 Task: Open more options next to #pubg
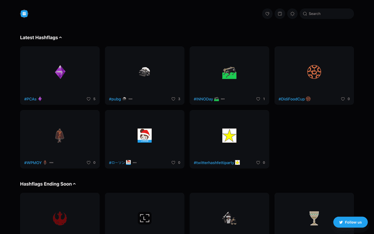(131, 99)
